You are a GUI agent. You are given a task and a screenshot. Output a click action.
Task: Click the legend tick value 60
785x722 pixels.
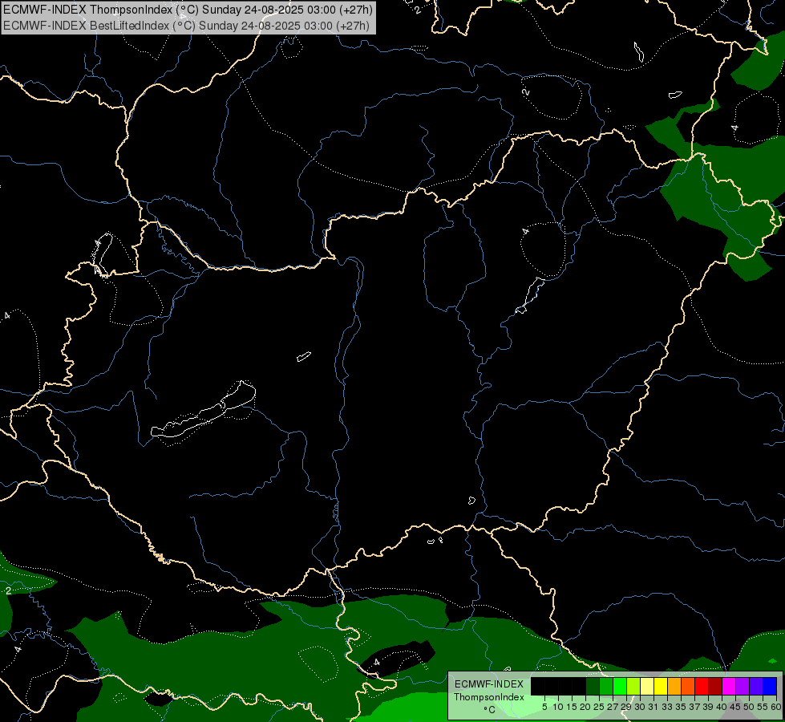(x=776, y=707)
